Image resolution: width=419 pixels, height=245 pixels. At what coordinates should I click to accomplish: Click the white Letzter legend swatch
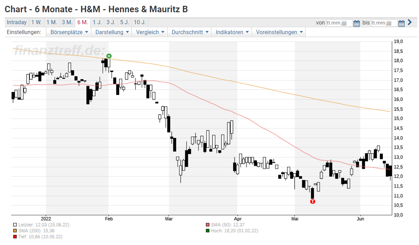(x=15, y=225)
